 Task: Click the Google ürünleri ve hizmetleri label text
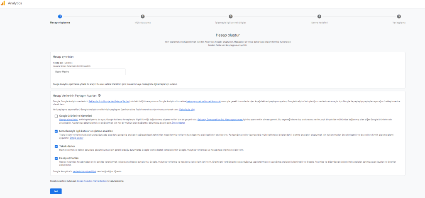[x=76, y=116]
